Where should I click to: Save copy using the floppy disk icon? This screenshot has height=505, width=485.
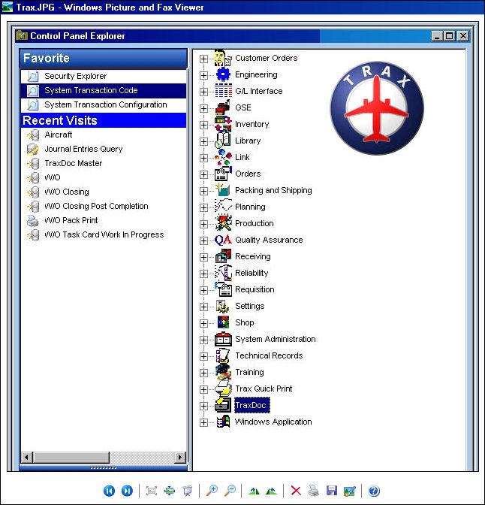click(332, 491)
